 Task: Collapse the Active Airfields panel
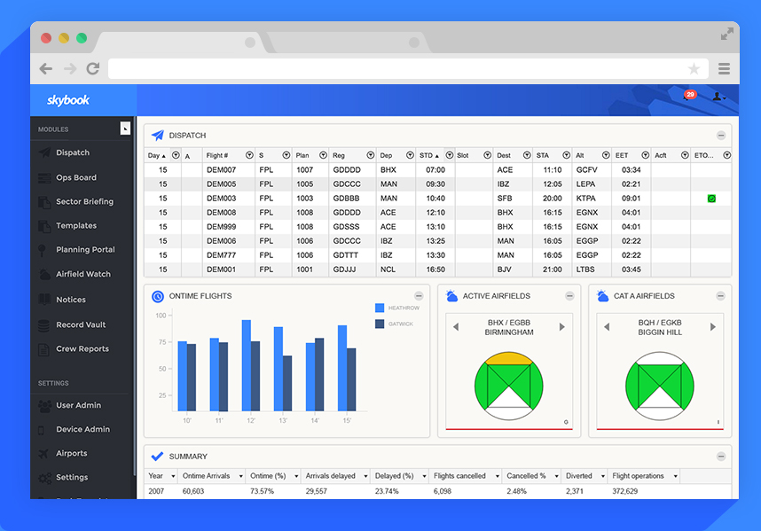tap(569, 296)
